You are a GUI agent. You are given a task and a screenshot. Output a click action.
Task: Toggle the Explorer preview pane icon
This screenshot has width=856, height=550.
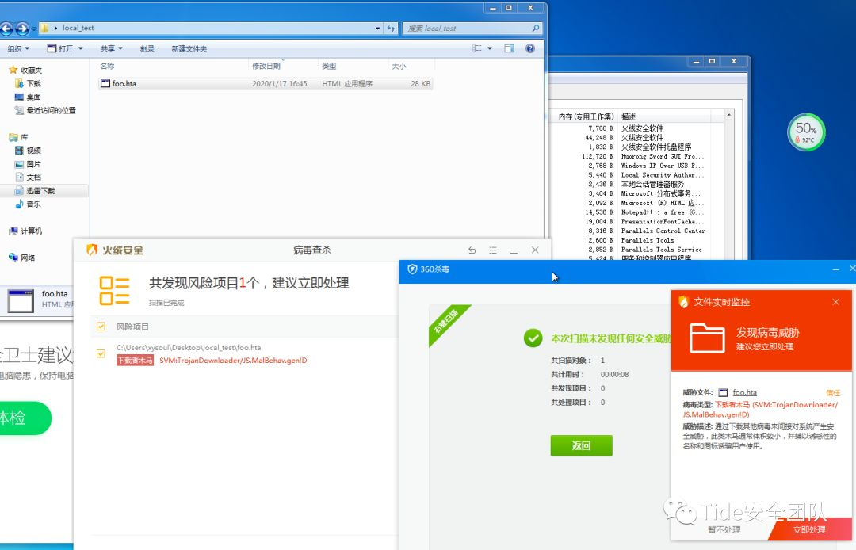[x=510, y=48]
